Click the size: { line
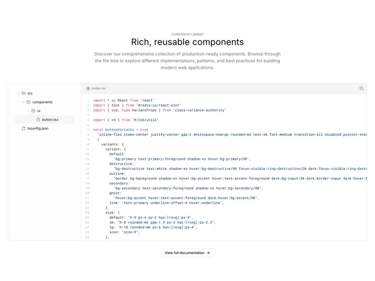Viewport: 375px width, 281px height. point(112,213)
